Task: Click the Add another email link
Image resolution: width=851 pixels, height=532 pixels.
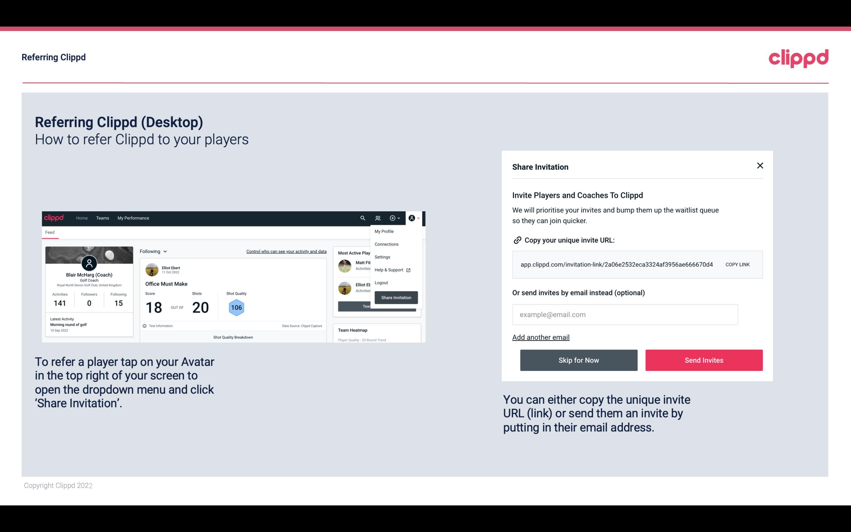Action: click(x=540, y=337)
